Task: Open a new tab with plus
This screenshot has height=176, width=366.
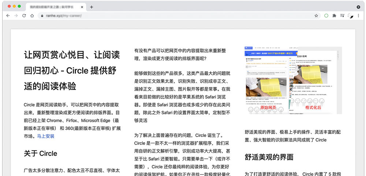Action: 91,7
